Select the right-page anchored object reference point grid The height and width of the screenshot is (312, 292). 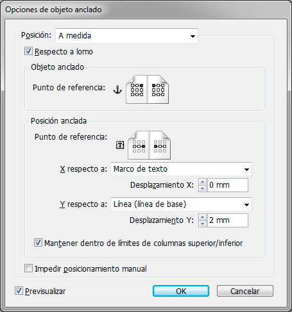158,90
